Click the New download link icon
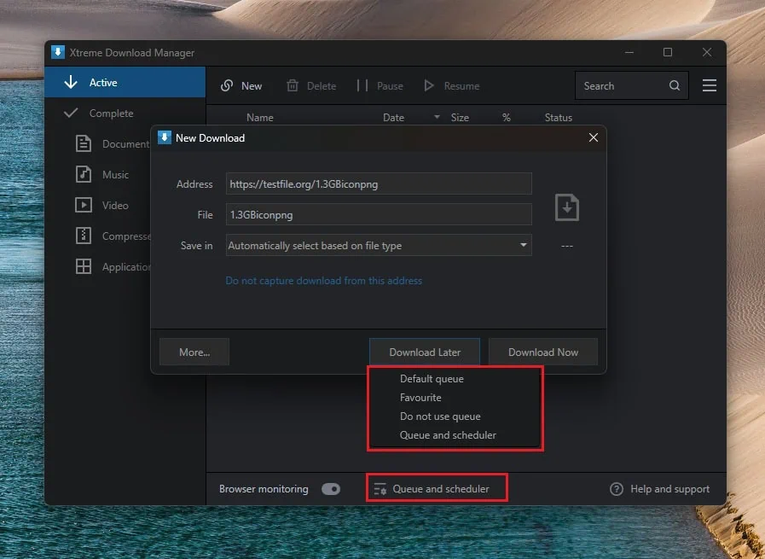Screen dimensions: 765x559 pos(226,86)
